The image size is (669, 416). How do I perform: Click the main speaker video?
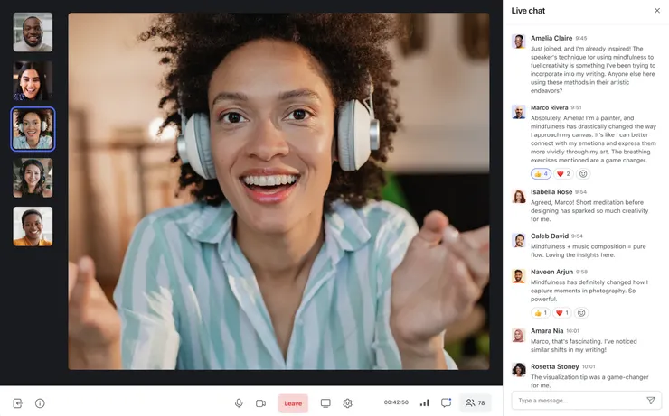click(x=278, y=191)
